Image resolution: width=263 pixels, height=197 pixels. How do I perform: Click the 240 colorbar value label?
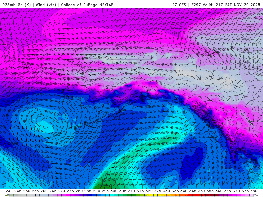pyautogui.click(x=9, y=191)
